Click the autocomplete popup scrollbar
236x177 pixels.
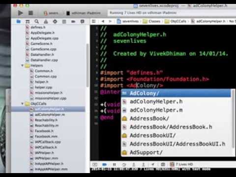pos(233,118)
